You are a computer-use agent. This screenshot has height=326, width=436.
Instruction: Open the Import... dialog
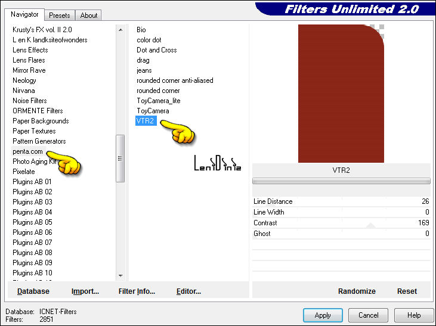coord(85,291)
